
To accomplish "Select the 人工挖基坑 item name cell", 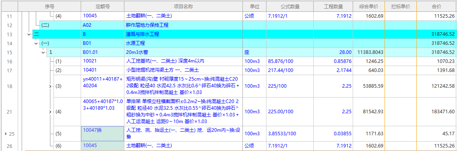I will click(183, 61).
